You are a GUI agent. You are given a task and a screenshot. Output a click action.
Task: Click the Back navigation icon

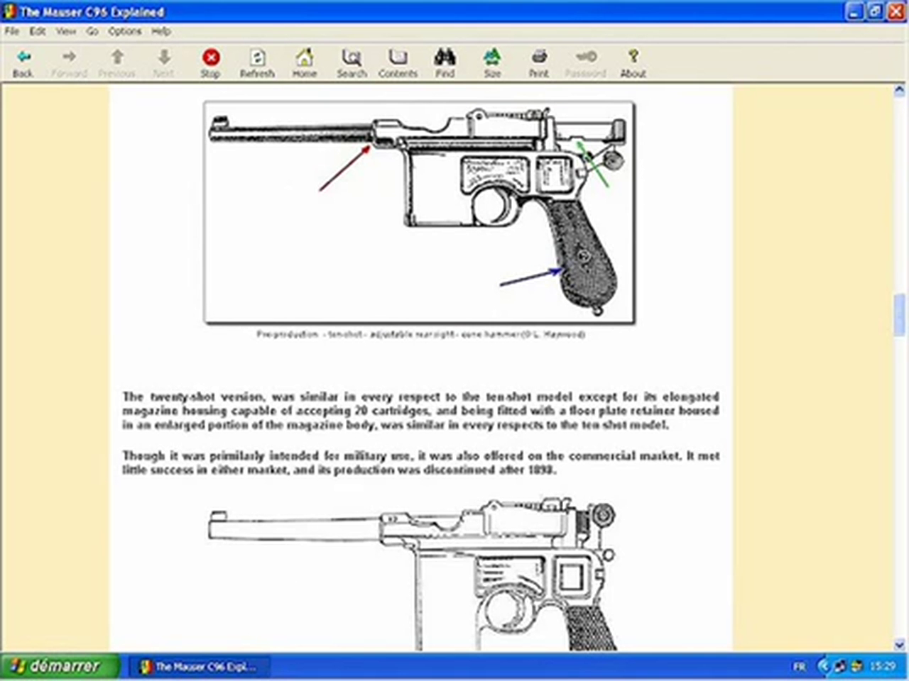tap(23, 62)
